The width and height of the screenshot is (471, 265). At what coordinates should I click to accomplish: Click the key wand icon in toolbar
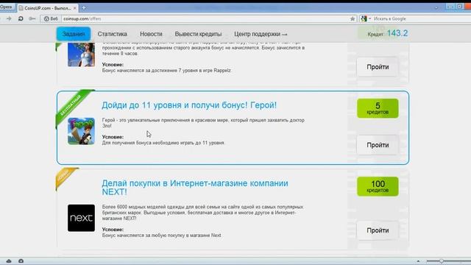(x=32, y=18)
